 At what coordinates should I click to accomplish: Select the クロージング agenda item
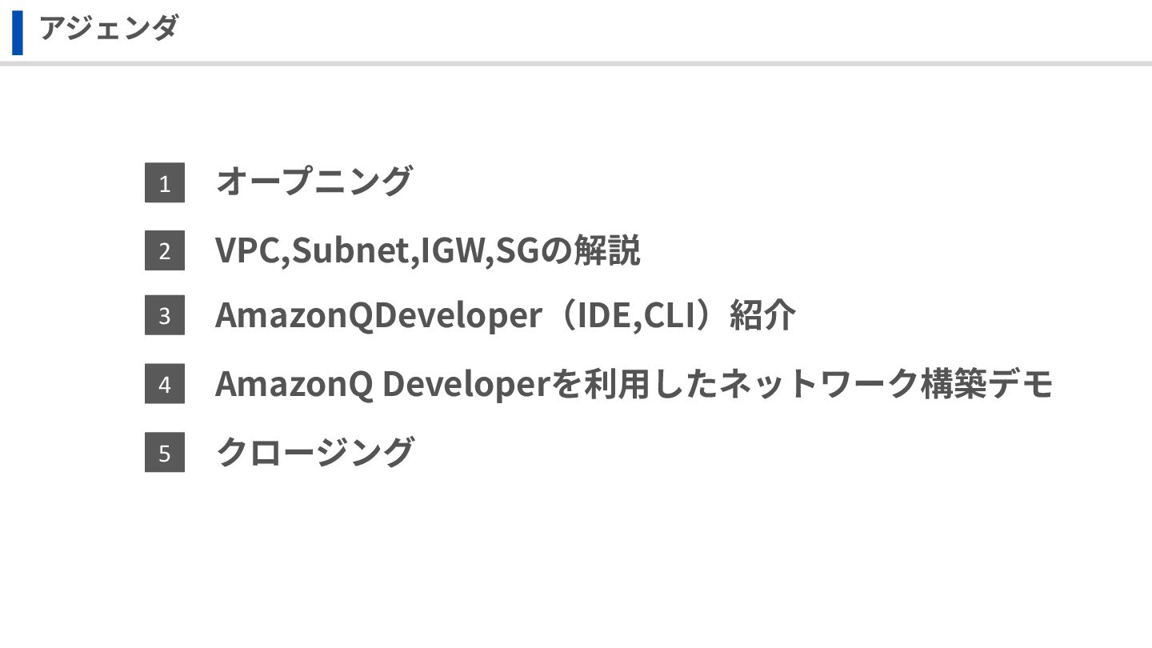pos(314,452)
